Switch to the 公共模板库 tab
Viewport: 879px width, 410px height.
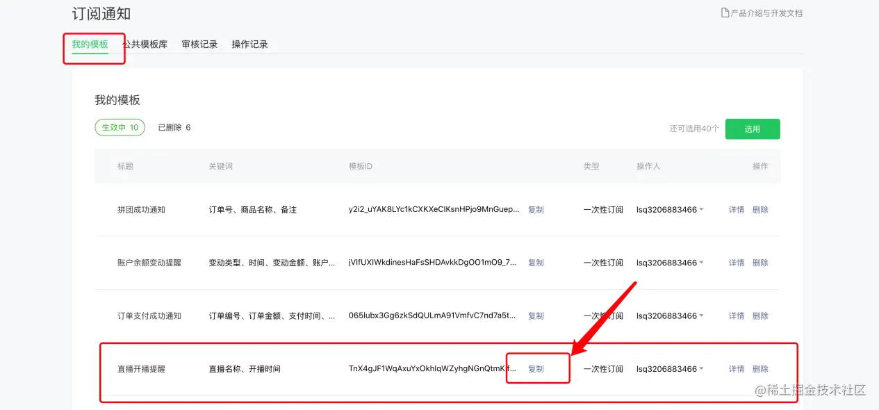pos(145,44)
